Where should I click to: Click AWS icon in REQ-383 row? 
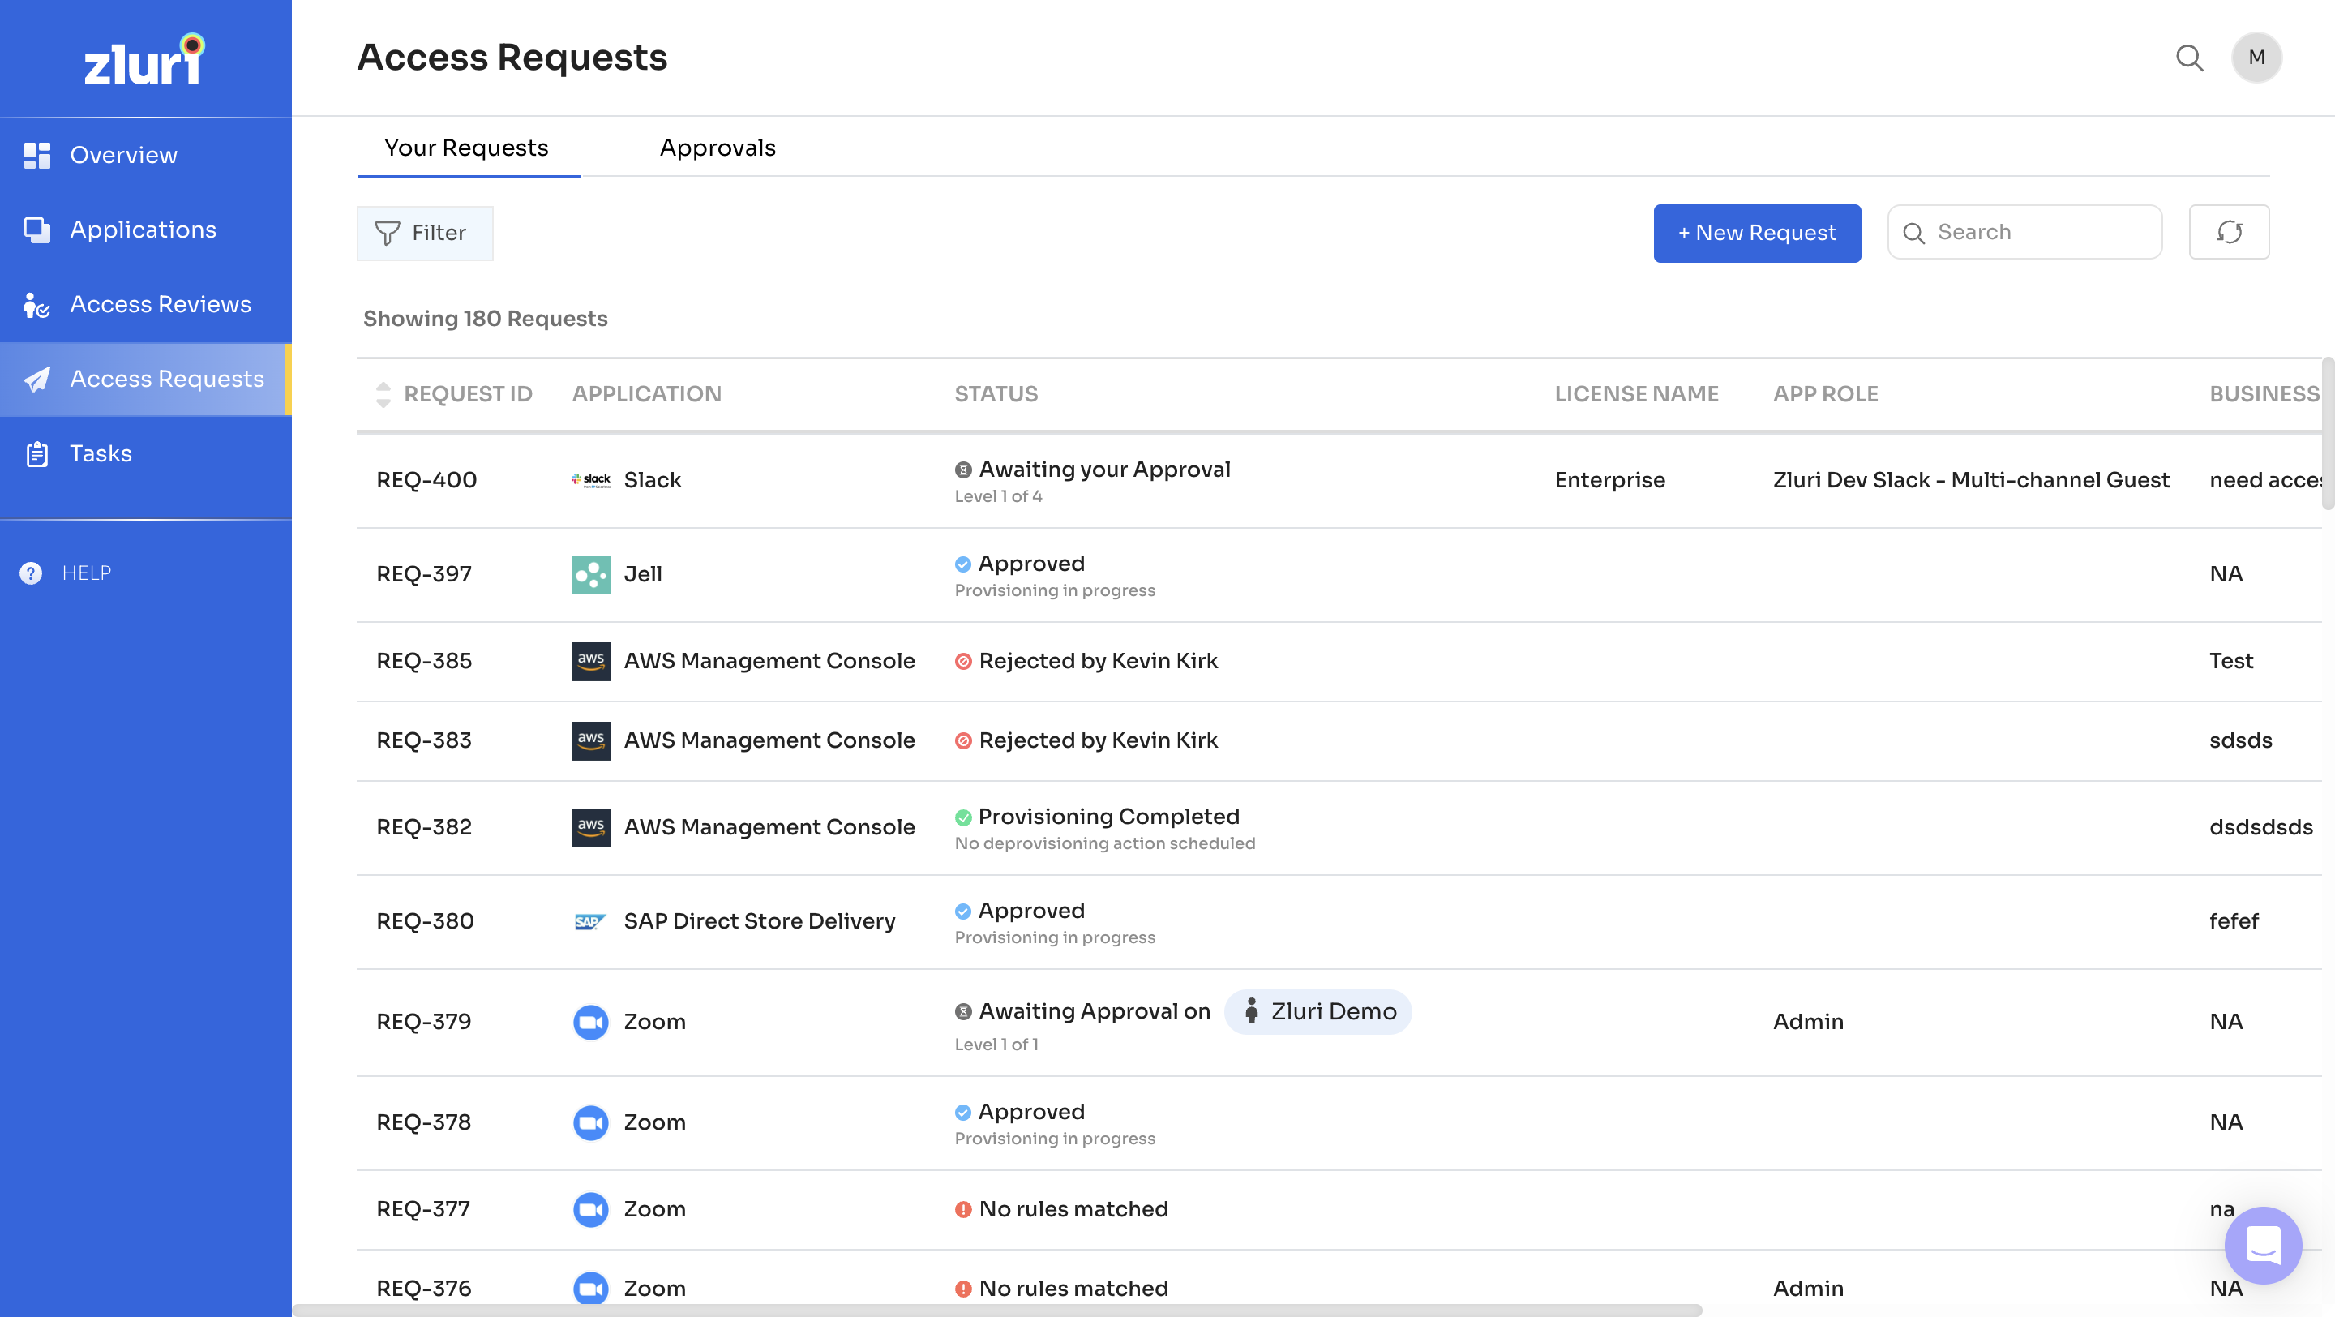tap(591, 740)
